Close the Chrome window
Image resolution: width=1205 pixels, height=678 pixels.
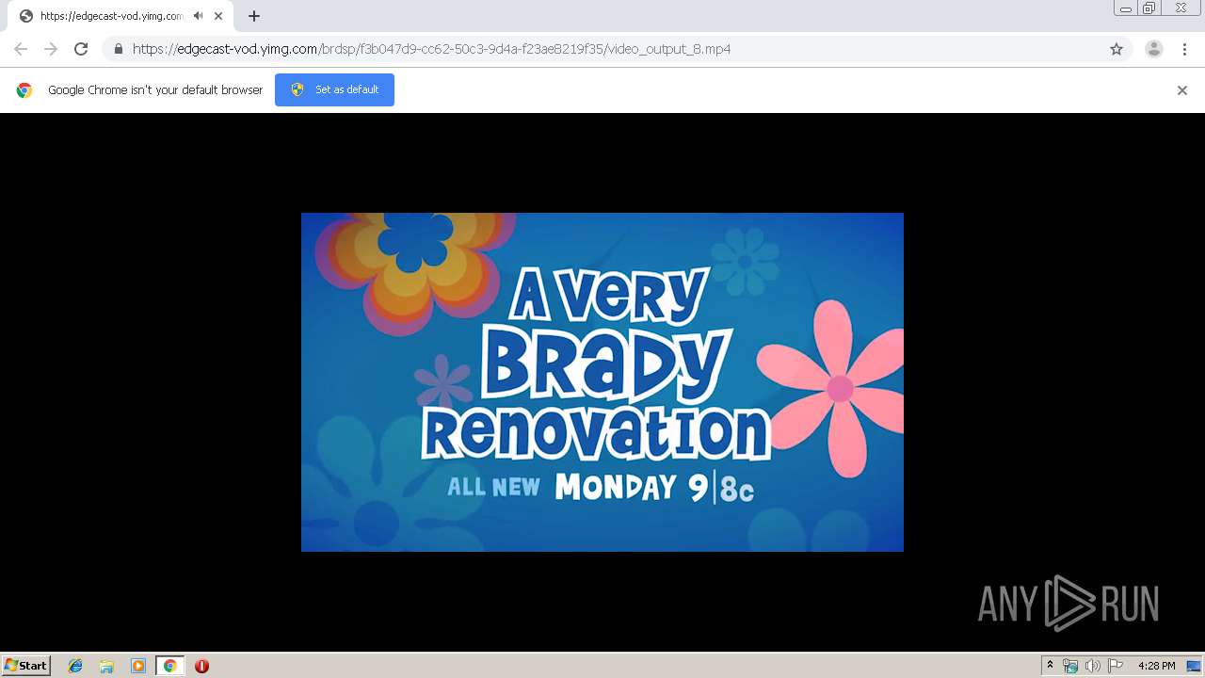[1181, 8]
